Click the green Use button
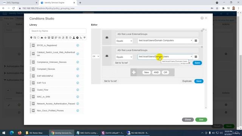 (x=201, y=120)
